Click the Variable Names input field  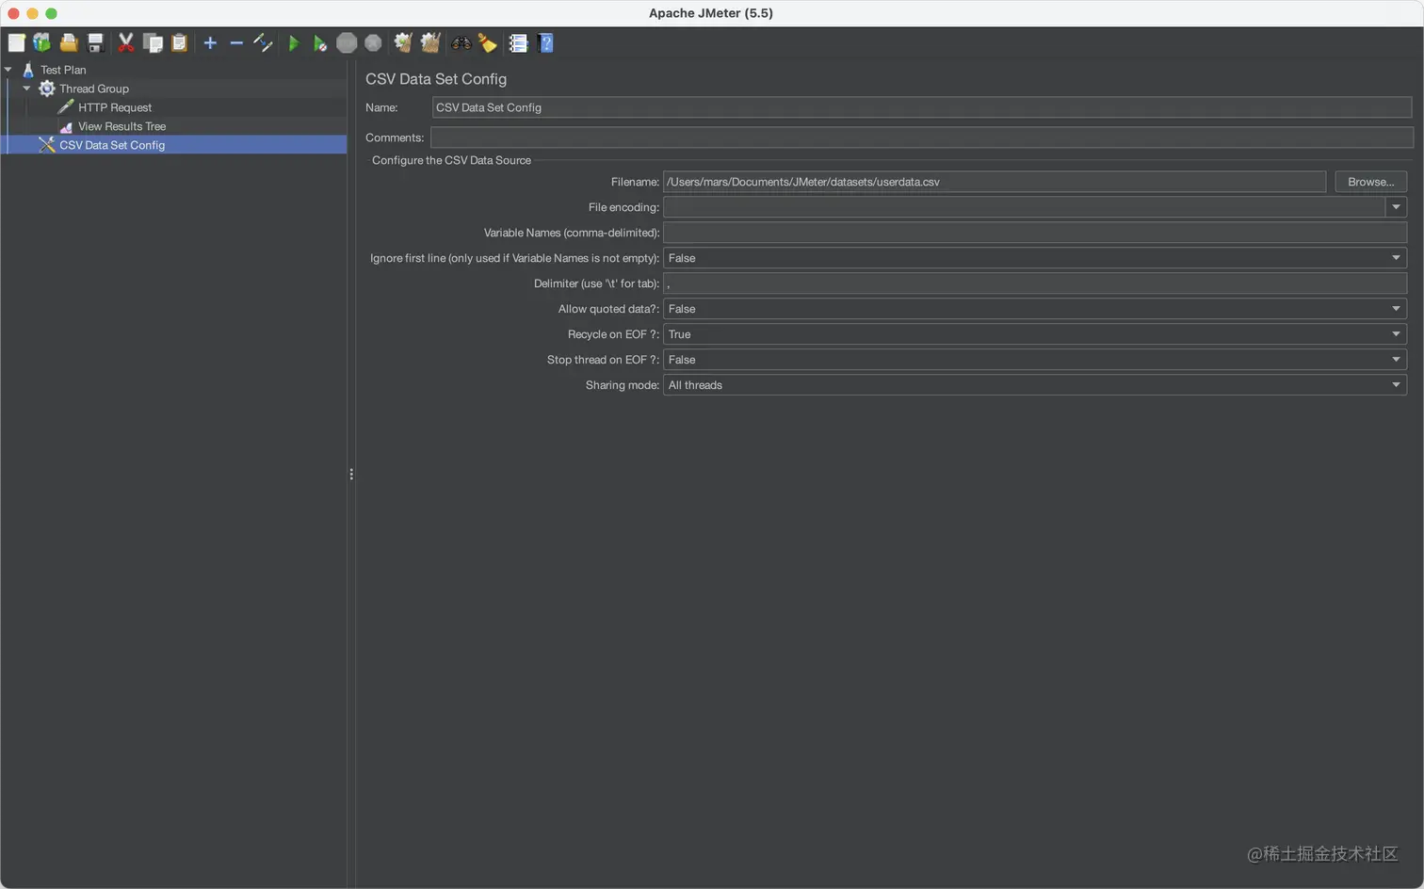click(x=1035, y=233)
